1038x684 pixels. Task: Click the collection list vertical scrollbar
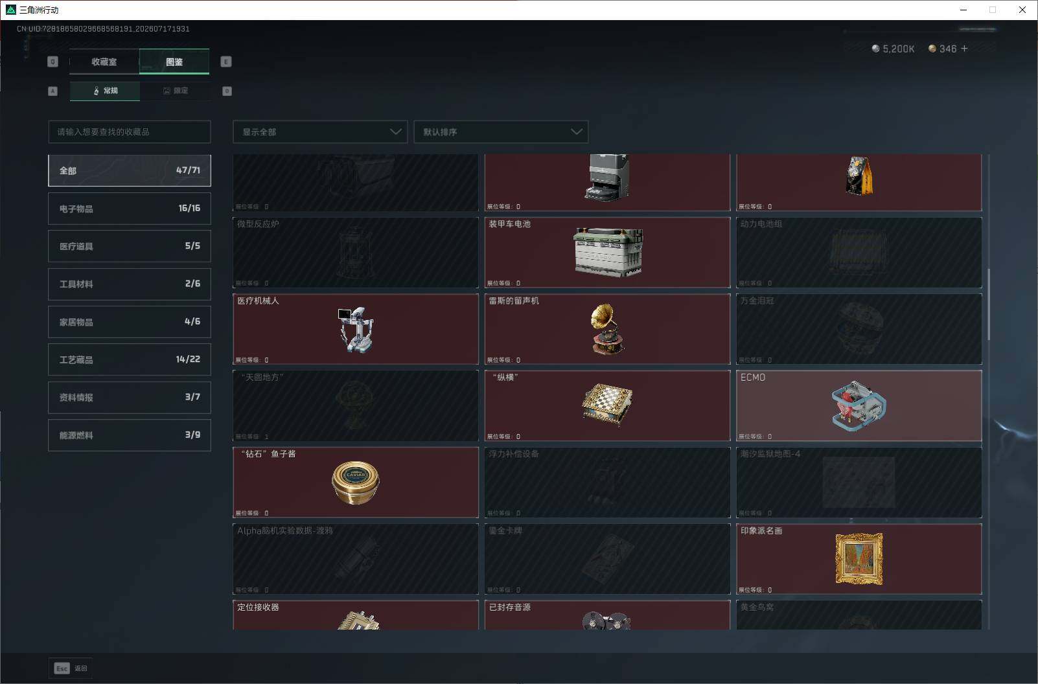[x=989, y=304]
